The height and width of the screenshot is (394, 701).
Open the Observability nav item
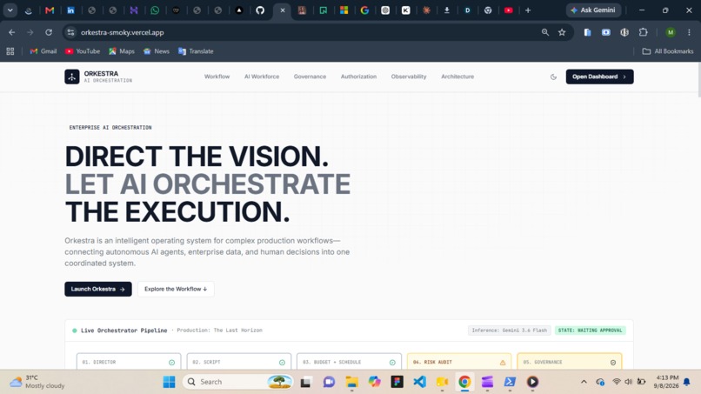click(409, 77)
